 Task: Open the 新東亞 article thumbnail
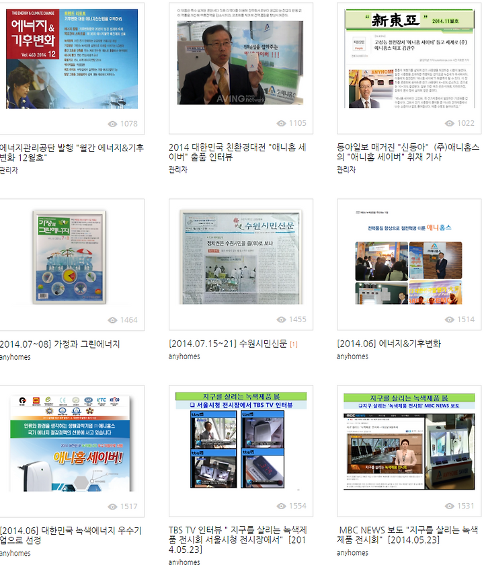(409, 59)
